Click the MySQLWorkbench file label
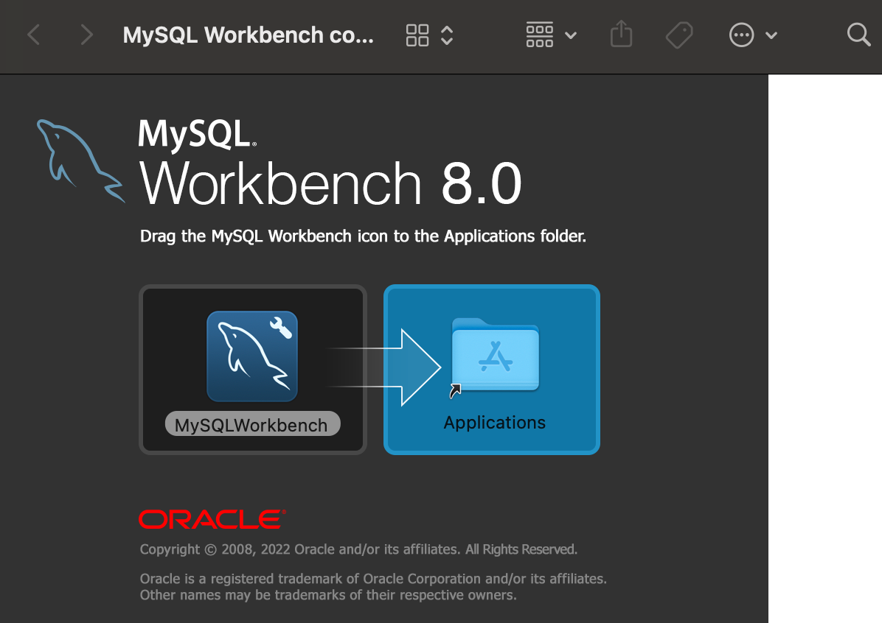Screen dimensions: 882x623 pyautogui.click(x=252, y=424)
